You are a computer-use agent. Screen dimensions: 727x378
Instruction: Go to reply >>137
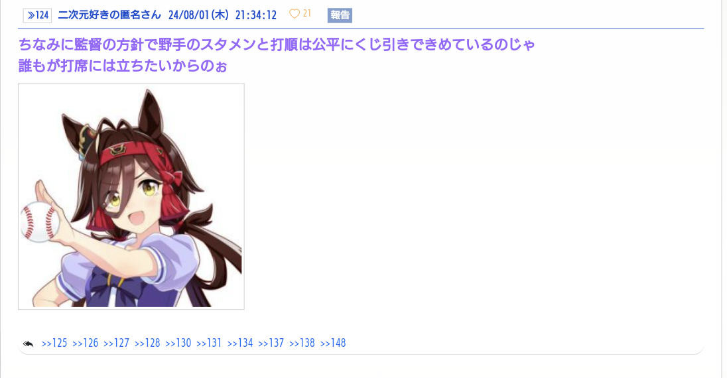pyautogui.click(x=271, y=344)
